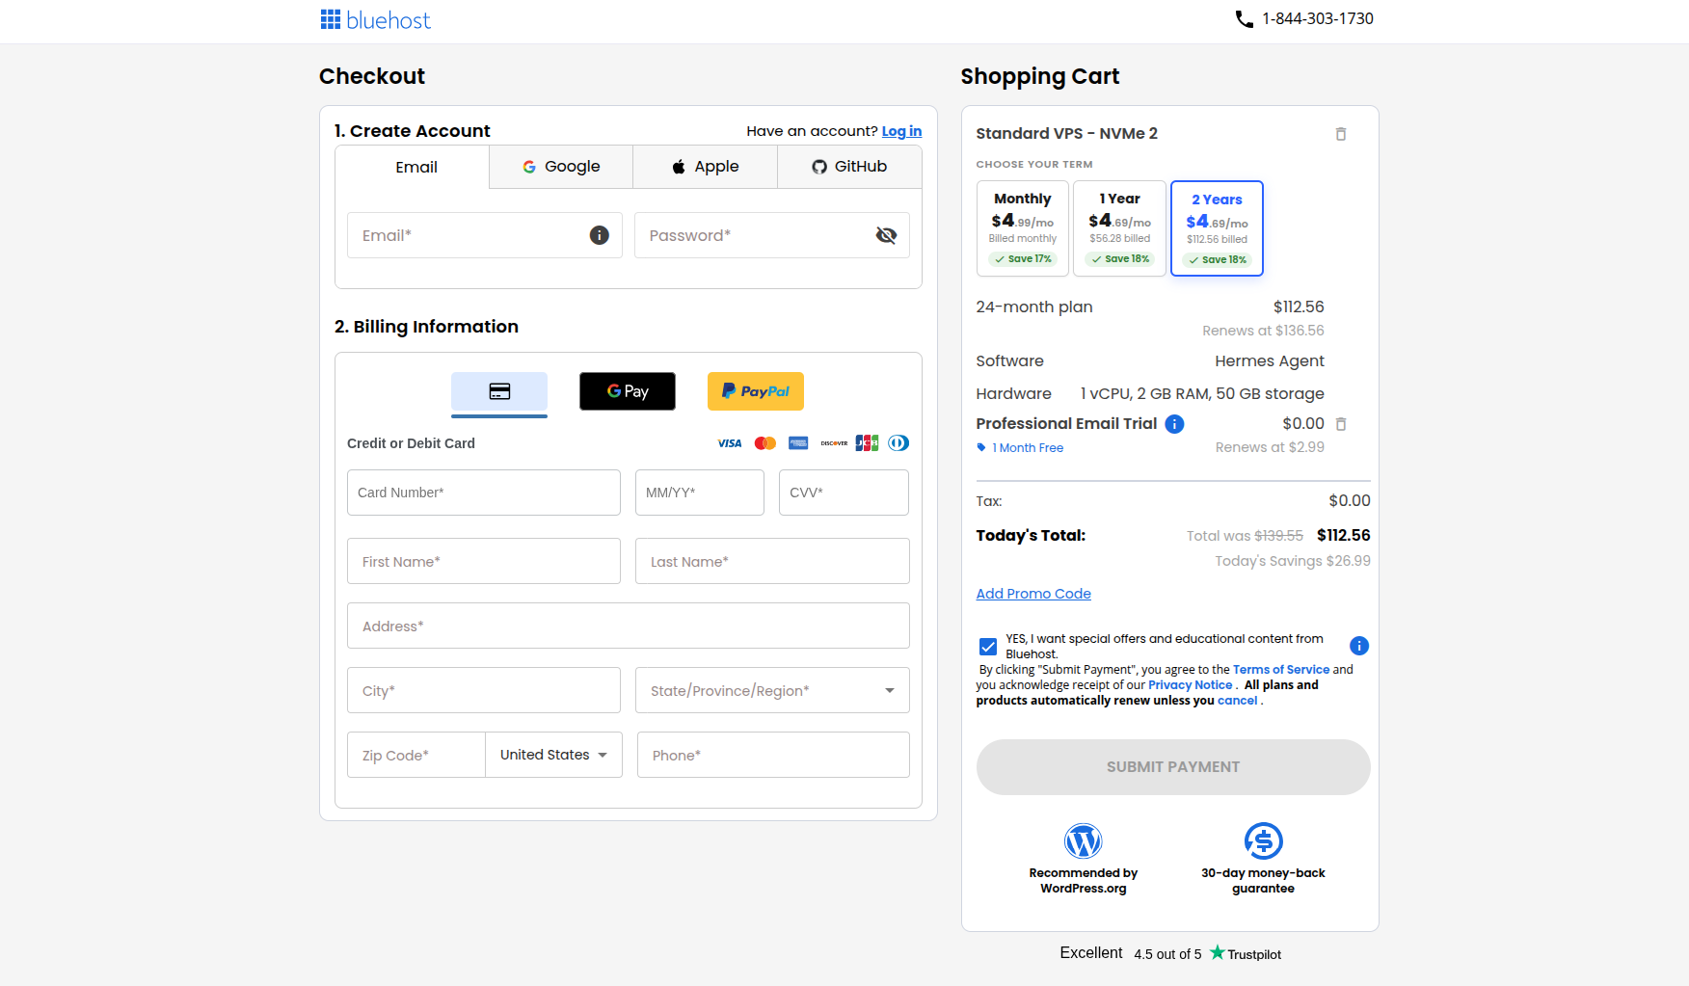Click the '4.5 out of 5' rating text

pos(1167,954)
